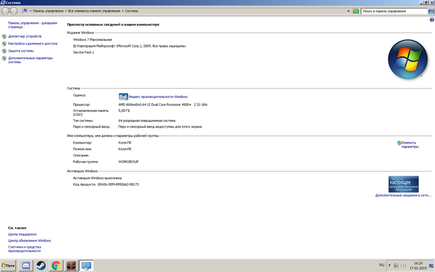Click 'Индекс производительности Windows' link
The image size is (435, 272).
(x=158, y=97)
